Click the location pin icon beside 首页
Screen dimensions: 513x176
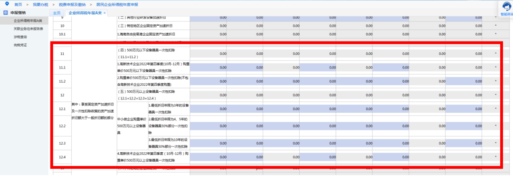point(7,4)
